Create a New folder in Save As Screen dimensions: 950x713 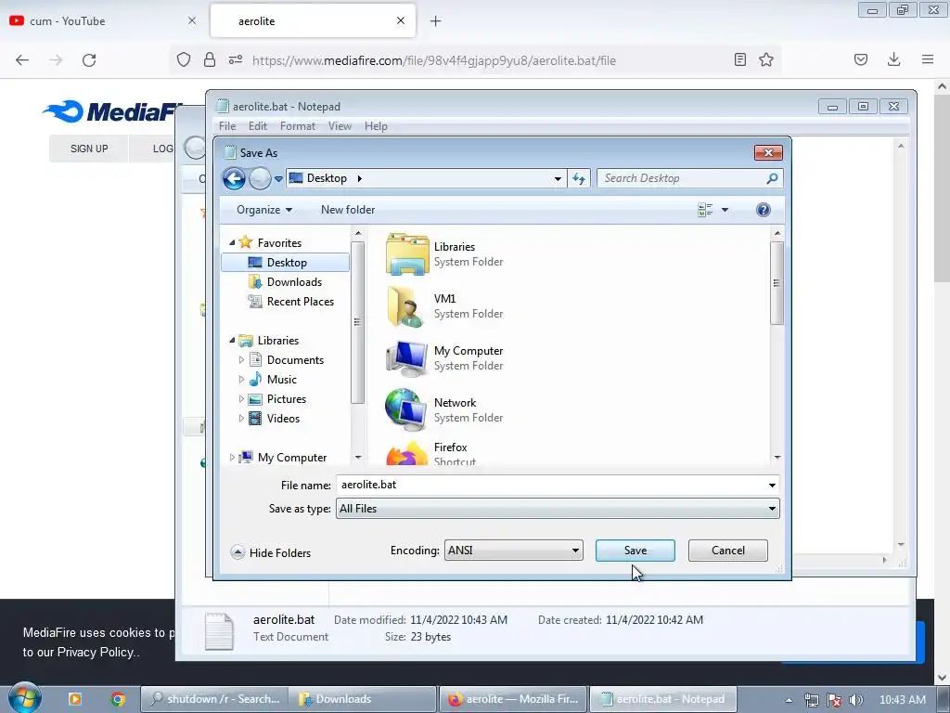point(348,210)
